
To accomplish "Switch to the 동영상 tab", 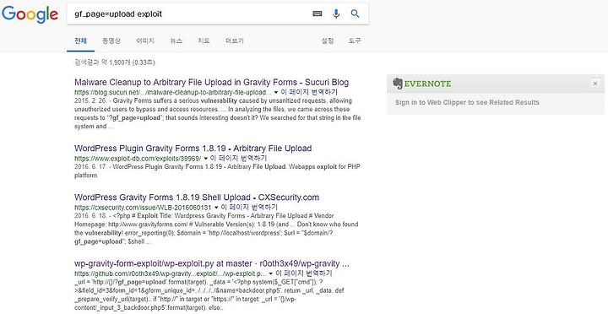I will [111, 41].
